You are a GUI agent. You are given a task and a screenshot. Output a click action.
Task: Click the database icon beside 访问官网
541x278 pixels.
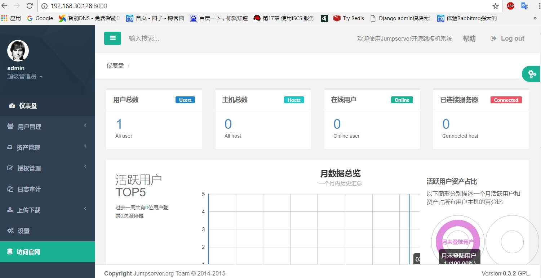pos(10,252)
